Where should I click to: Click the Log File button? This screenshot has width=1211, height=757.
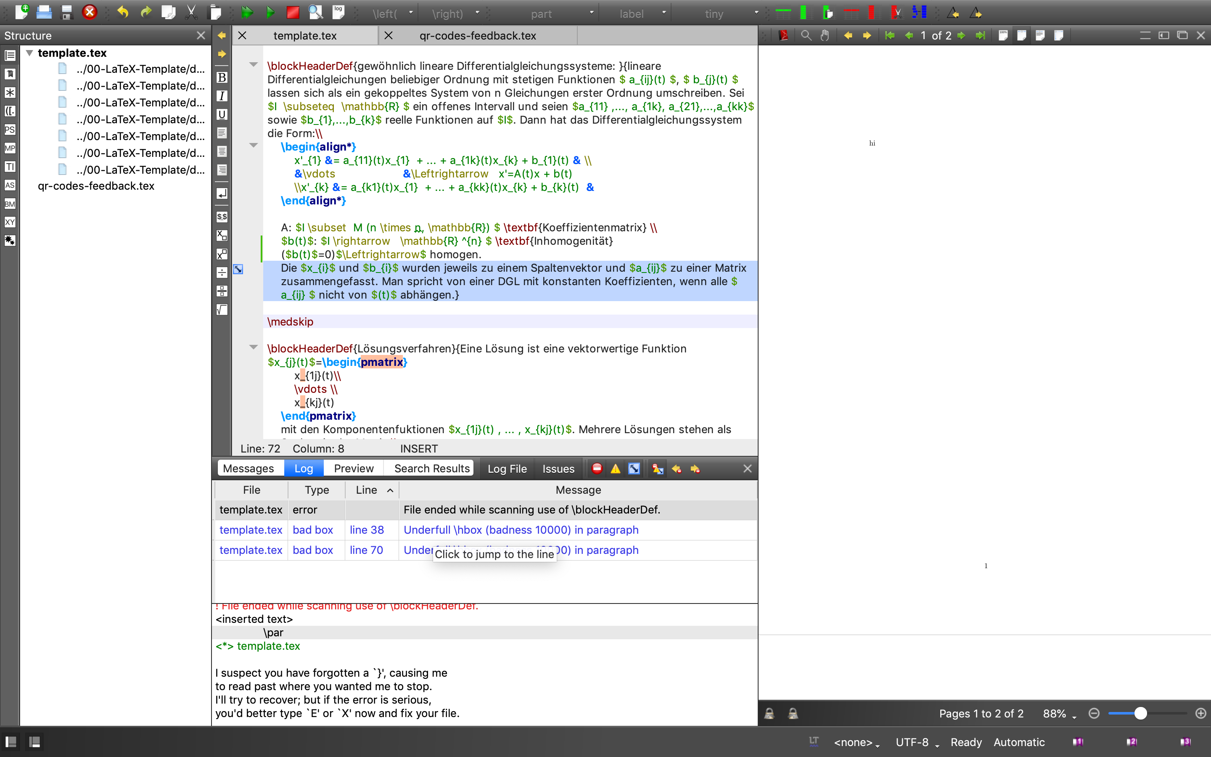click(x=507, y=468)
